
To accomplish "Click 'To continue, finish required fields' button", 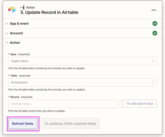I will (x=70, y=124).
